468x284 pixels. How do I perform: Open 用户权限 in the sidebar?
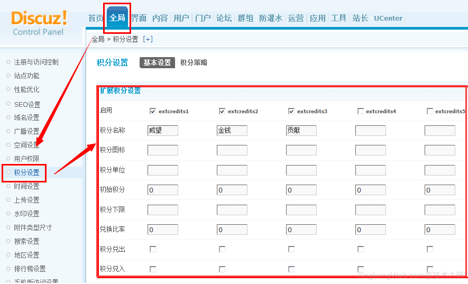coord(26,159)
